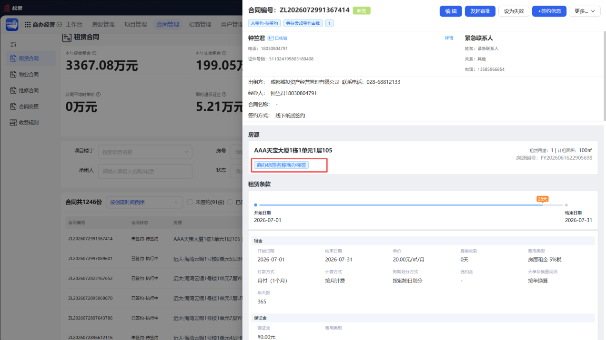Click the 20.00元/㎡/月 unit price value
Viewport: 606px width, 340px height.
point(408,260)
